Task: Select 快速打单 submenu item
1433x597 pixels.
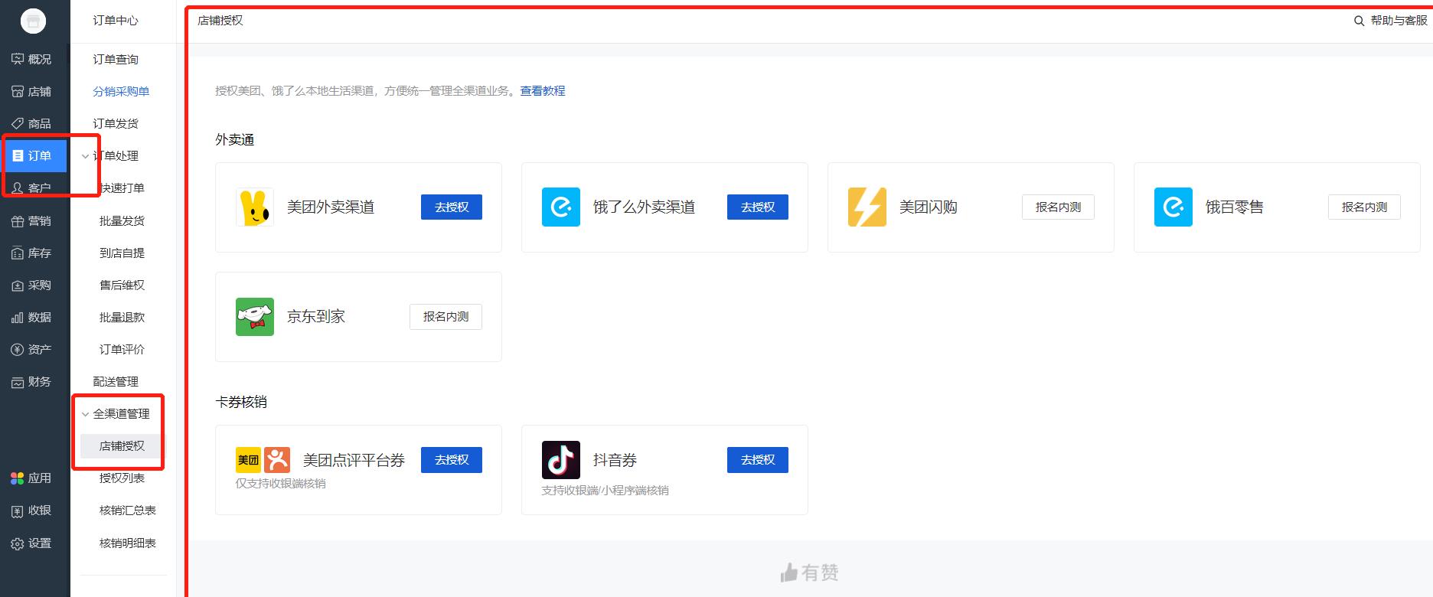Action: click(122, 188)
